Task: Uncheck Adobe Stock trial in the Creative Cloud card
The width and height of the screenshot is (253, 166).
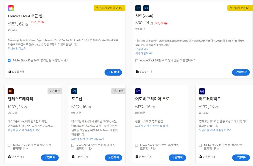Action: point(9,60)
